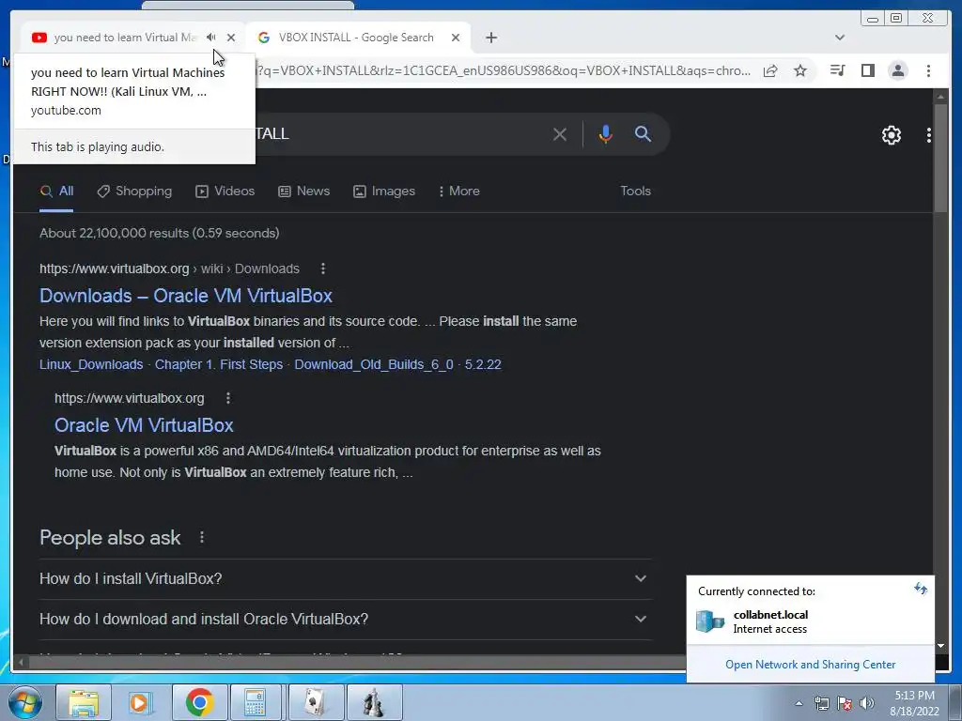Refresh network list with arrows icon
The width and height of the screenshot is (962, 721).
[x=921, y=590]
